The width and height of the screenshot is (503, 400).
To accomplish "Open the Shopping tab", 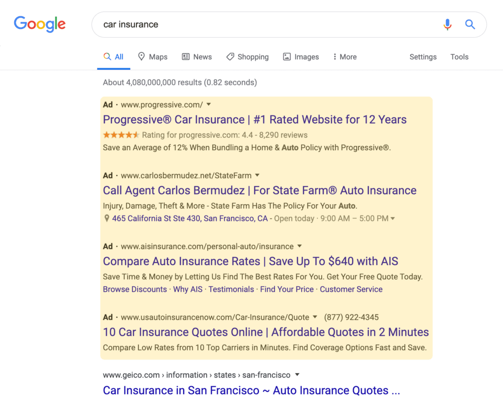I will pos(248,57).
